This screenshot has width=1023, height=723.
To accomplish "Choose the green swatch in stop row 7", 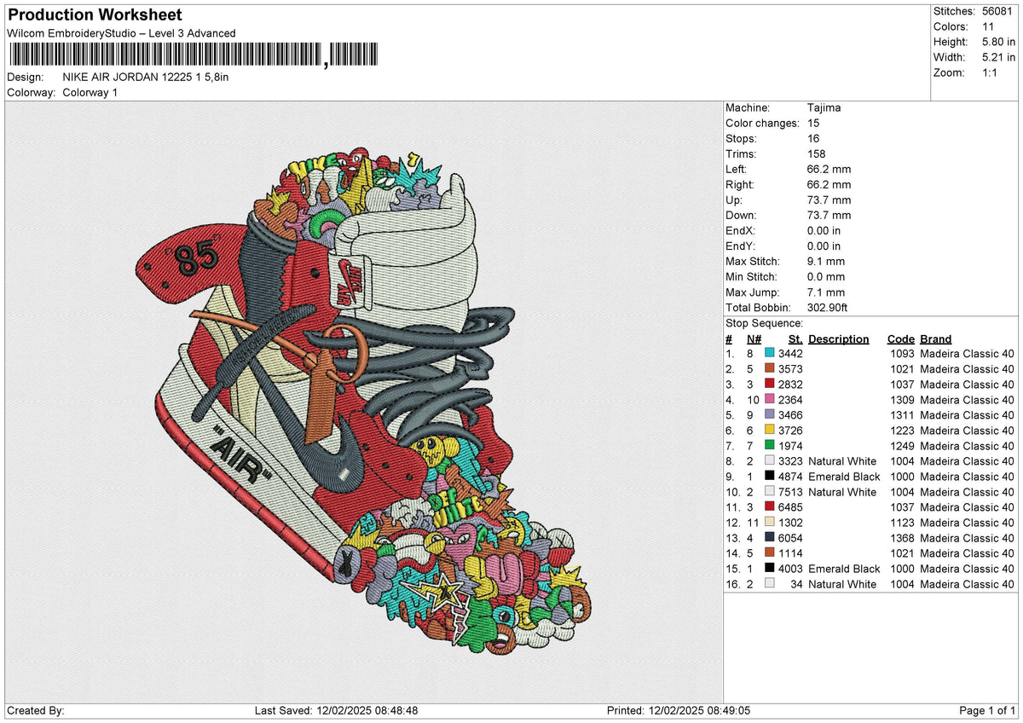I will tap(770, 445).
